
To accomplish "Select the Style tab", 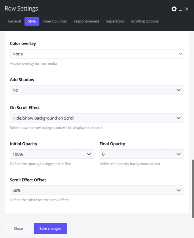I will click(31, 21).
